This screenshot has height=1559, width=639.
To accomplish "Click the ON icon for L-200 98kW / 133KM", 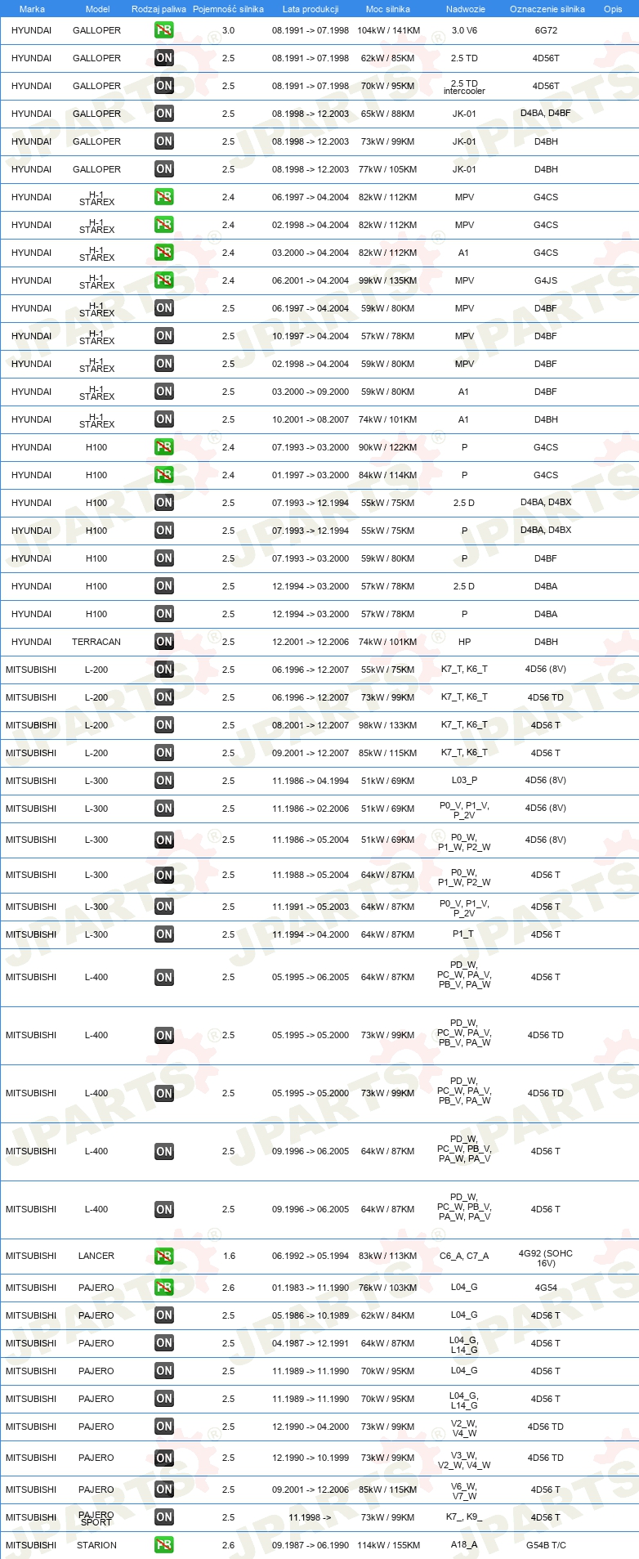I will point(164,725).
